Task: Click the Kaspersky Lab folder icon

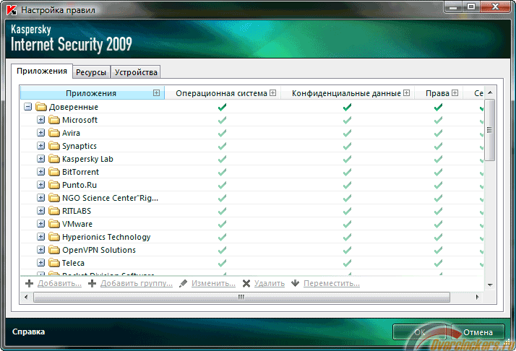Action: 54,159
